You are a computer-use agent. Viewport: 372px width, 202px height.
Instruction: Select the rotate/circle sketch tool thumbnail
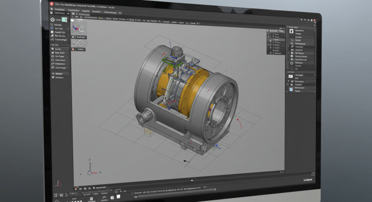pos(79,29)
